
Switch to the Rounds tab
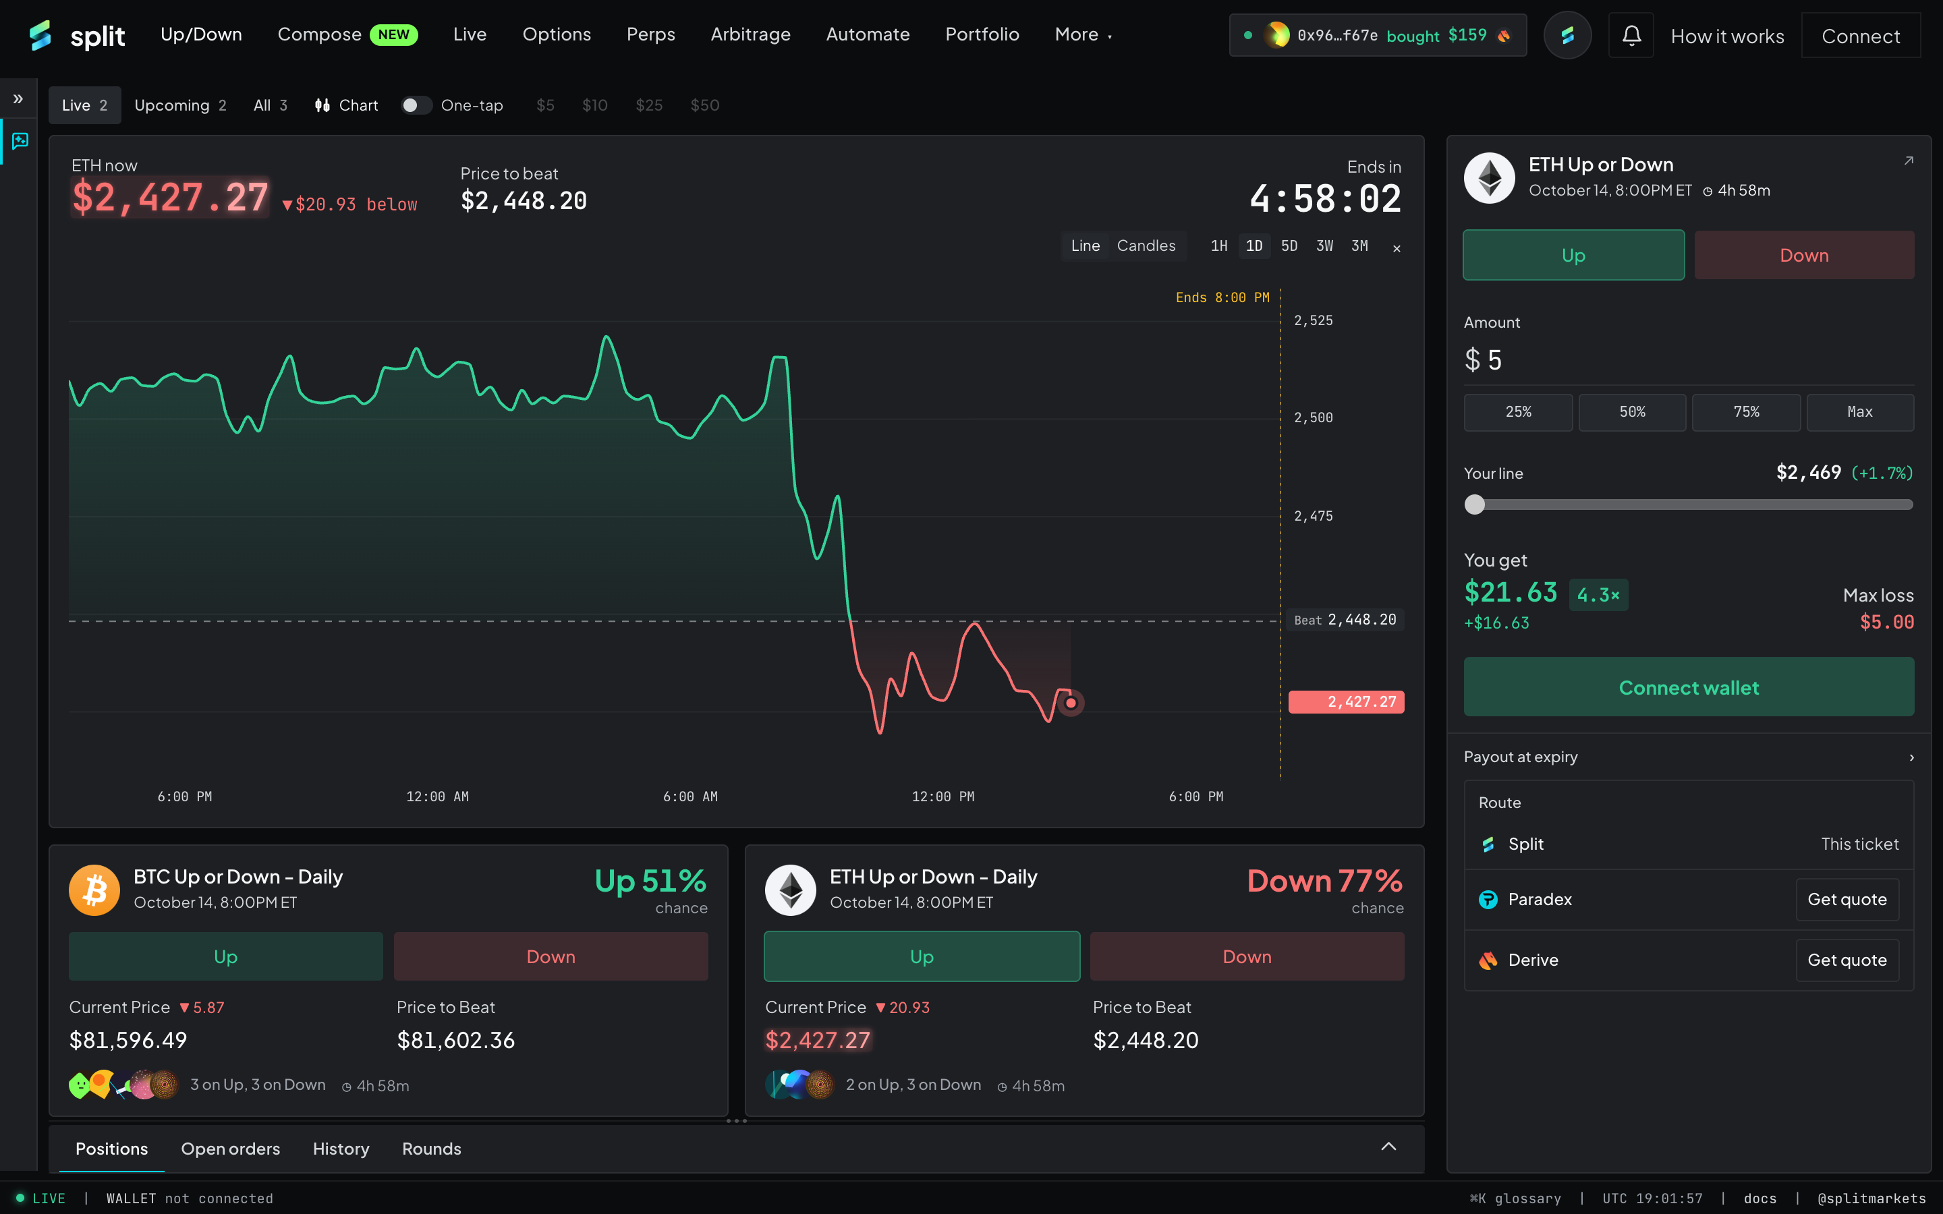431,1149
